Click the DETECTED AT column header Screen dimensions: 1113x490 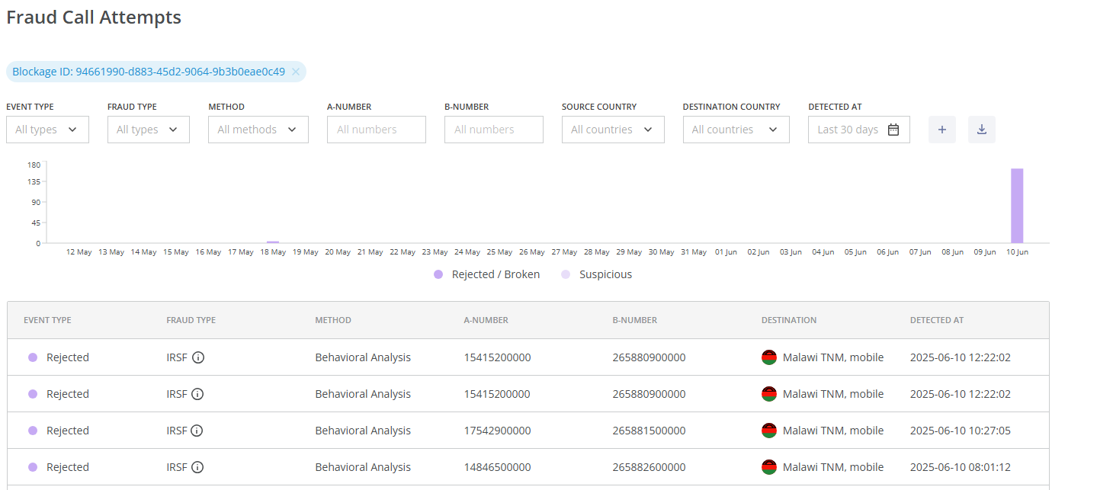click(937, 320)
